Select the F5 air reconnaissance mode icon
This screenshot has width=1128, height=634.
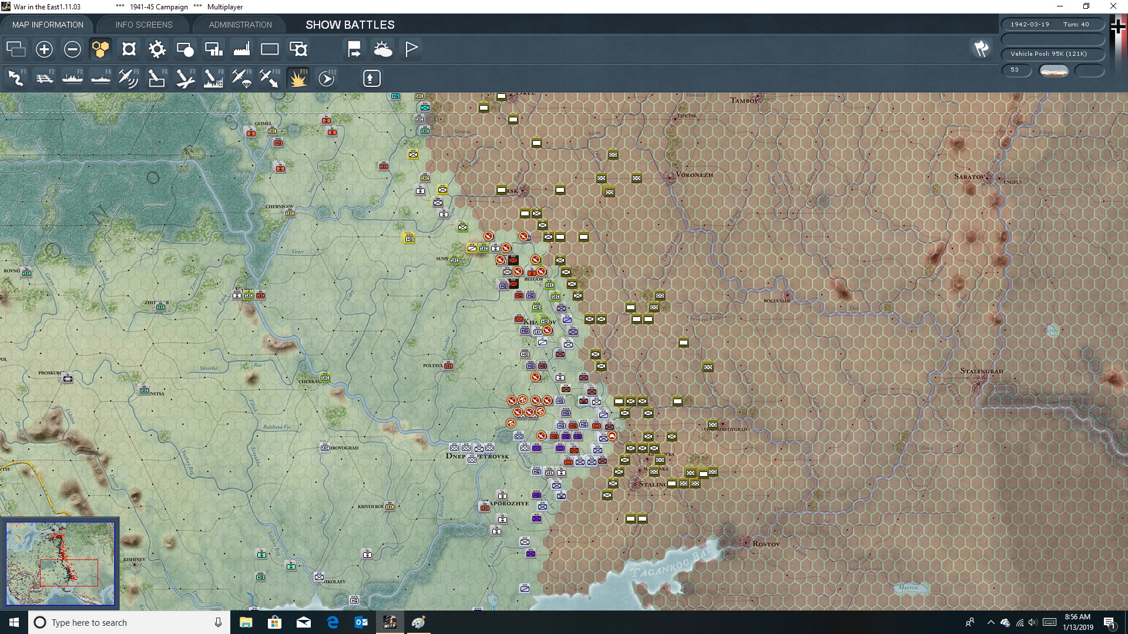pos(128,78)
